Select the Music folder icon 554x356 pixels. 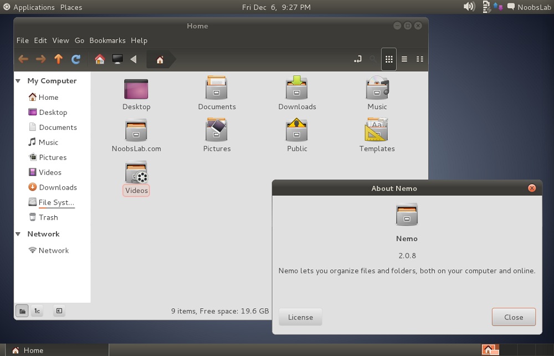(x=377, y=88)
